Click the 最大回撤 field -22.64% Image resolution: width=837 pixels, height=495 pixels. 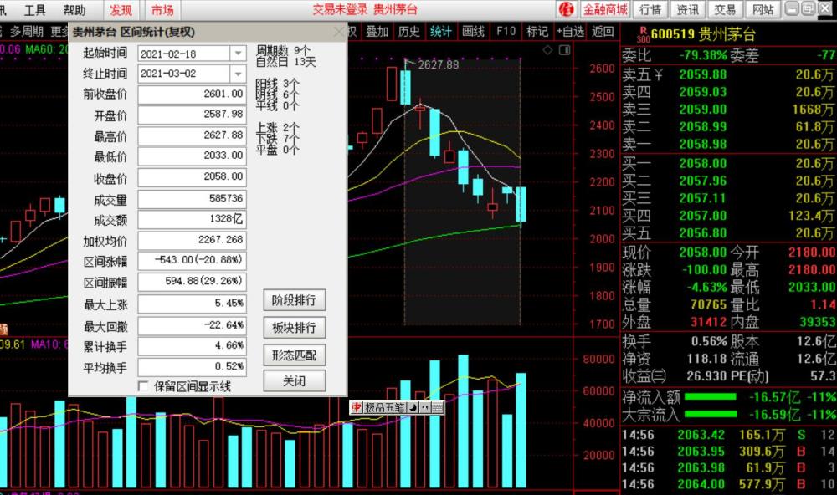click(x=193, y=324)
